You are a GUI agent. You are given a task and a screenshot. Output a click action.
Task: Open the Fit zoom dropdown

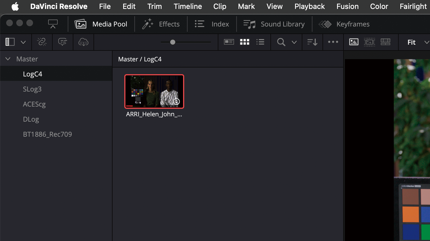pos(418,42)
